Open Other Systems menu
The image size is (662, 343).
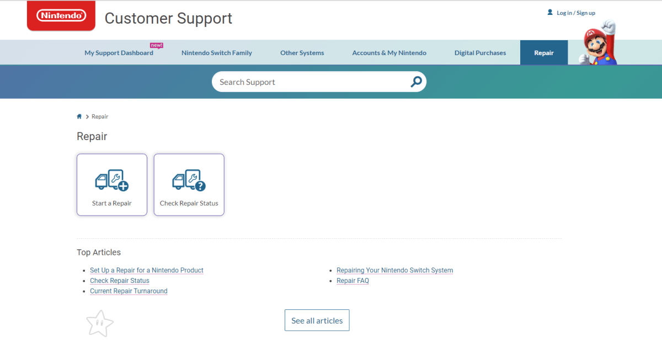[x=302, y=53]
